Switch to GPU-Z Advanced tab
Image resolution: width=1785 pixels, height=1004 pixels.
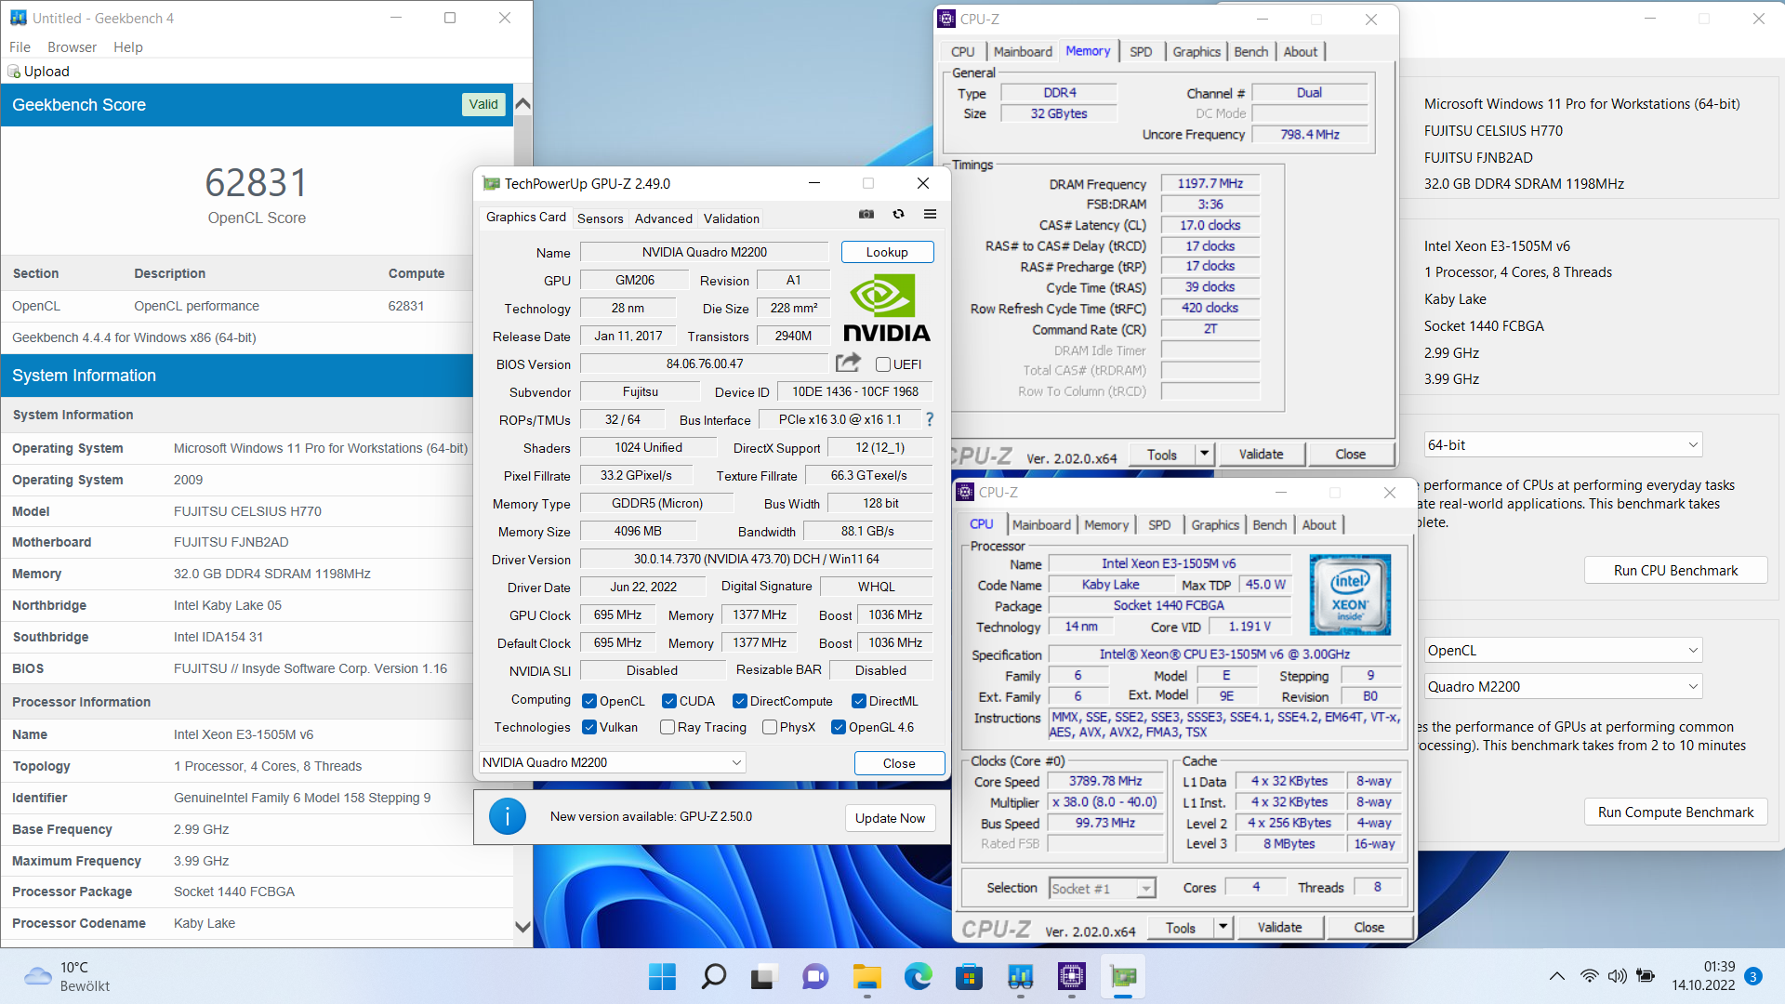pos(664,218)
